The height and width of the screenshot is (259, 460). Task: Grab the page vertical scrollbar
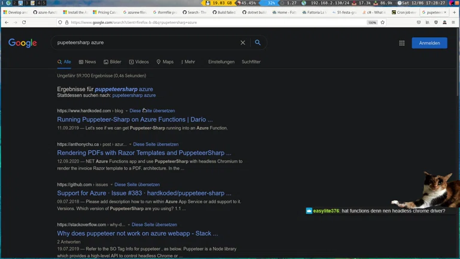tap(458, 62)
